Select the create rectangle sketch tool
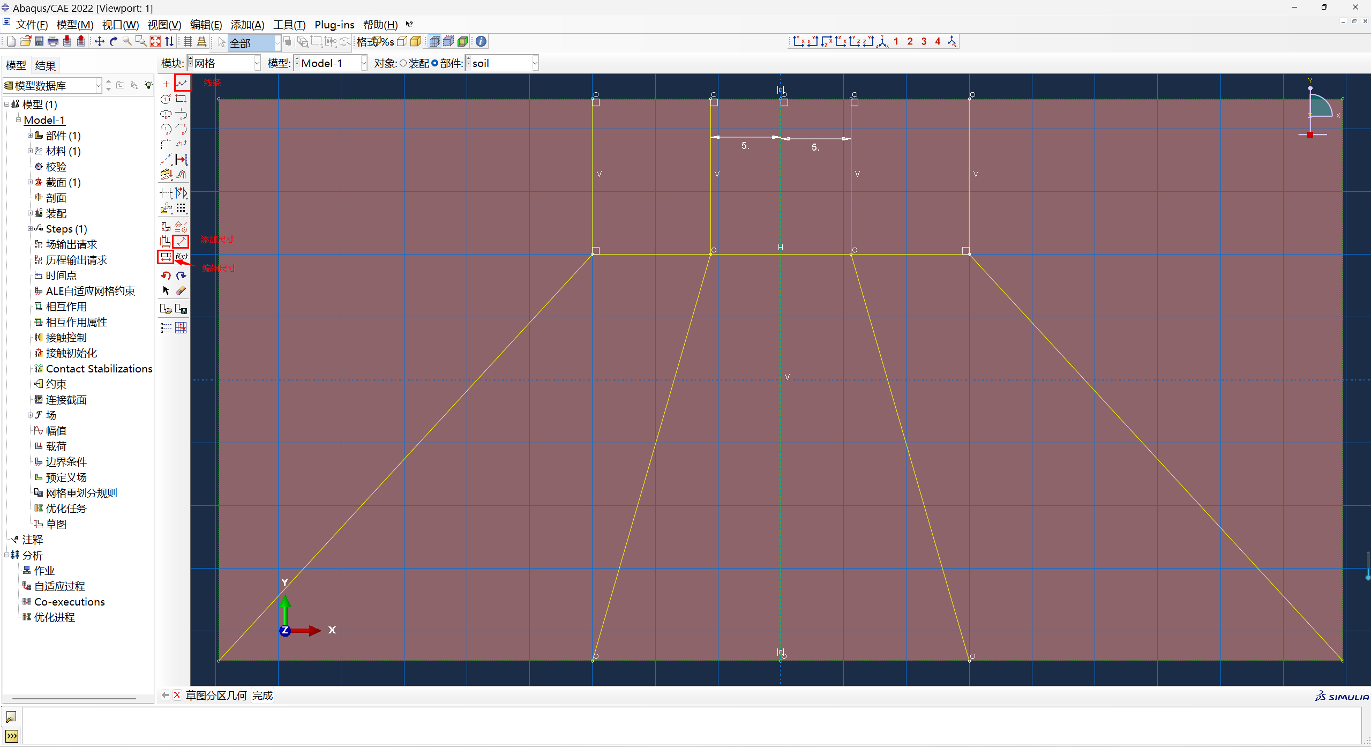The width and height of the screenshot is (1371, 747). click(181, 99)
